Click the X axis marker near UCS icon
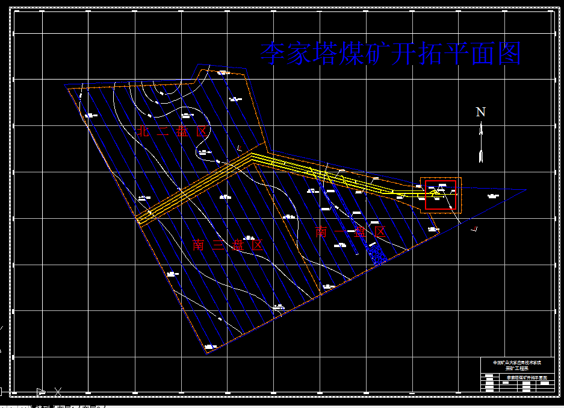Viewport: 564px width, 408px height. click(58, 392)
